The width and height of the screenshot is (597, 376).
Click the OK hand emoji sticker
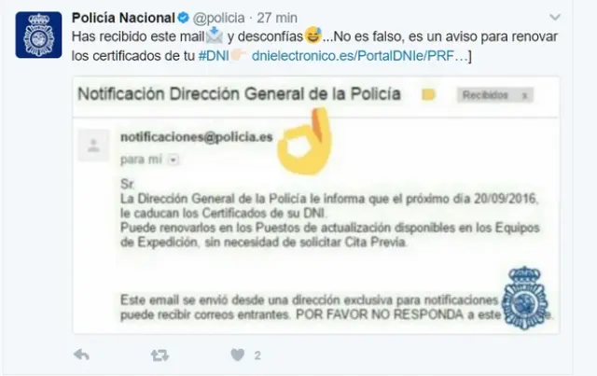[304, 141]
